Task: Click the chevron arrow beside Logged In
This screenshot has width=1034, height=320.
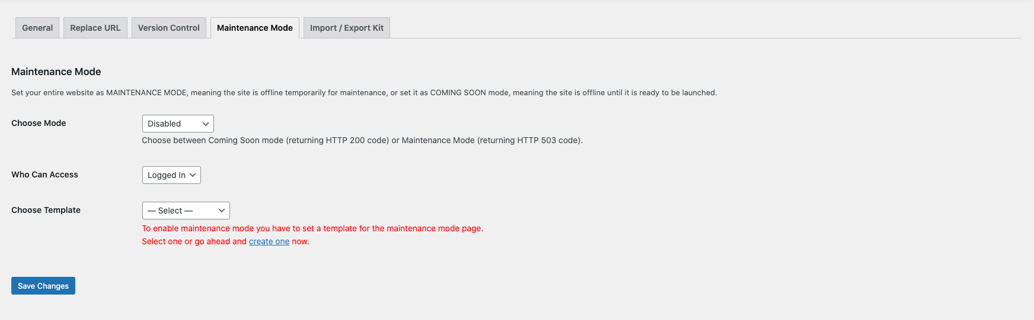Action: pyautogui.click(x=193, y=175)
